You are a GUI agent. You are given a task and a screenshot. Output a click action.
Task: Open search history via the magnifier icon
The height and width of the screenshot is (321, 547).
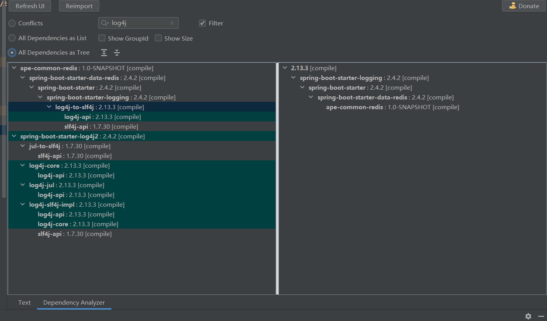pos(105,23)
